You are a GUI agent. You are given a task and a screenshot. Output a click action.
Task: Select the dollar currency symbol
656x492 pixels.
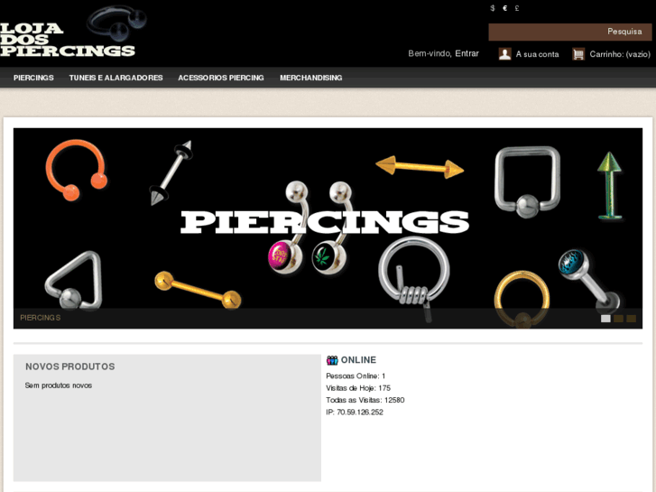[493, 8]
